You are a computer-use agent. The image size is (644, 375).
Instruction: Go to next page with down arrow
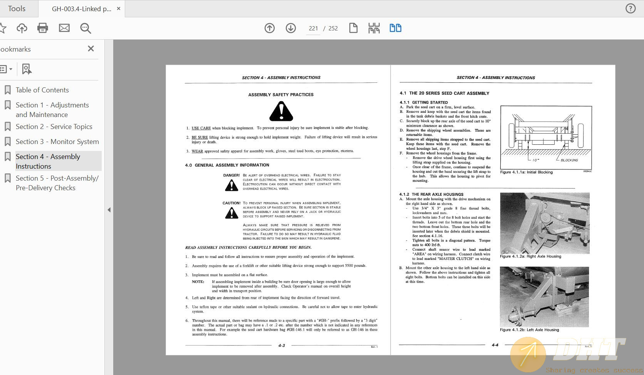point(291,28)
